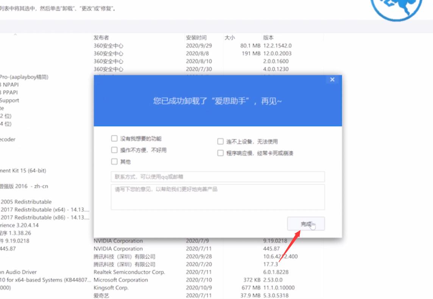Click the 372 KB size cell

252,280
